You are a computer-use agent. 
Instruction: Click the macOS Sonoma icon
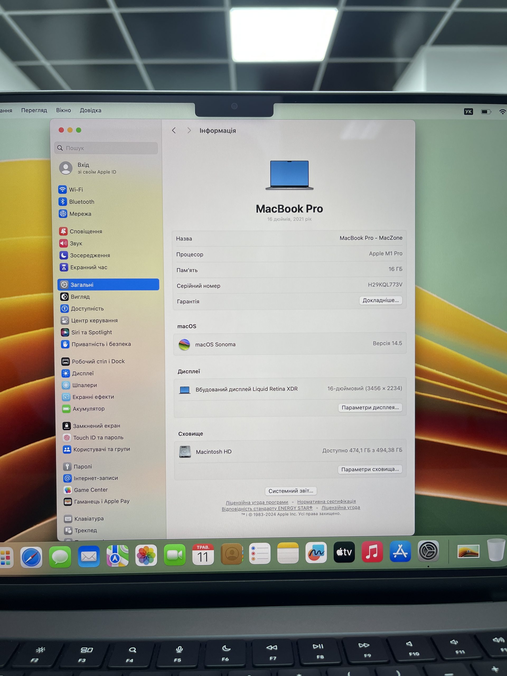[184, 345]
